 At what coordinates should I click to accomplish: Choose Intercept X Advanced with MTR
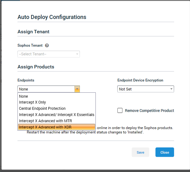click(56, 121)
